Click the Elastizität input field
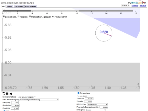The height and width of the screenshot is (111, 148). click(x=15, y=108)
